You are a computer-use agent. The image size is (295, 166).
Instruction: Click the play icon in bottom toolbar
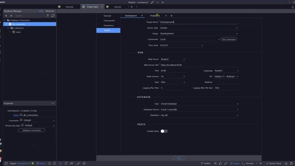tap(60, 163)
